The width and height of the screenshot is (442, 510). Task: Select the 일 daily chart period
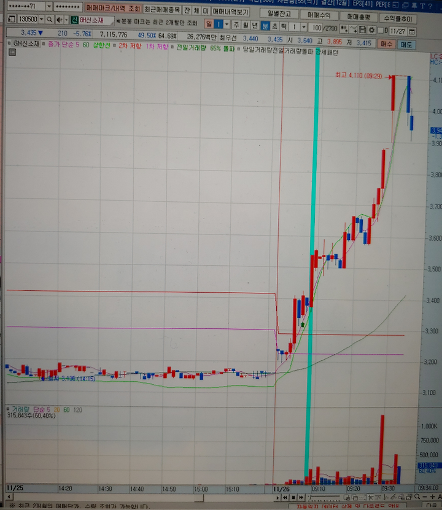point(209,24)
